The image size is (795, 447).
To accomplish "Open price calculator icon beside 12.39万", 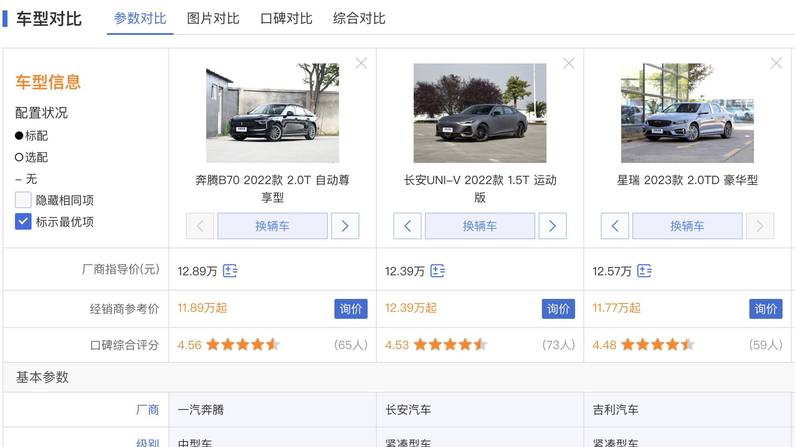I will tap(437, 271).
